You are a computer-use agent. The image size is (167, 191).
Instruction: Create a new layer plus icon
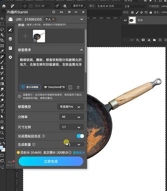[160, 40]
